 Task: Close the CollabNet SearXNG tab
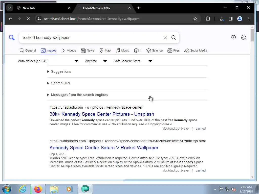(x=129, y=8)
